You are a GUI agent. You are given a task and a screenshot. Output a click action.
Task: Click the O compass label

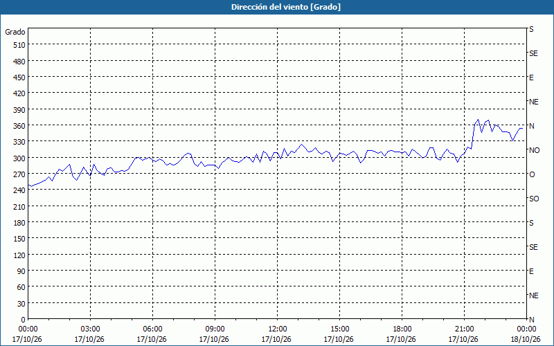click(x=532, y=174)
